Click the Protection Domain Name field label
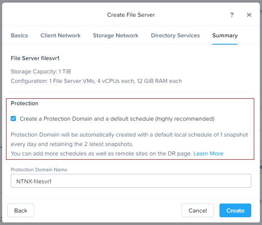This screenshot has height=225, width=262. point(39,170)
